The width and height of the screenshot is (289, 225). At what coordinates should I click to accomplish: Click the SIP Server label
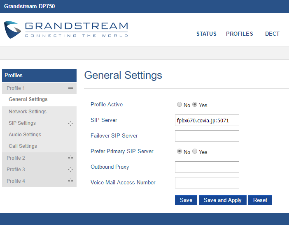pos(104,120)
